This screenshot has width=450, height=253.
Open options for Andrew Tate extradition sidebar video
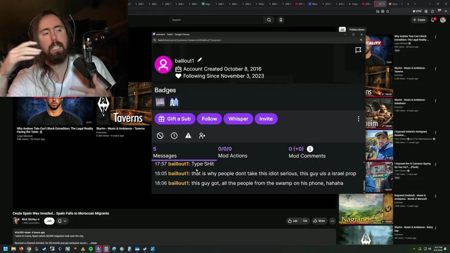(x=435, y=37)
